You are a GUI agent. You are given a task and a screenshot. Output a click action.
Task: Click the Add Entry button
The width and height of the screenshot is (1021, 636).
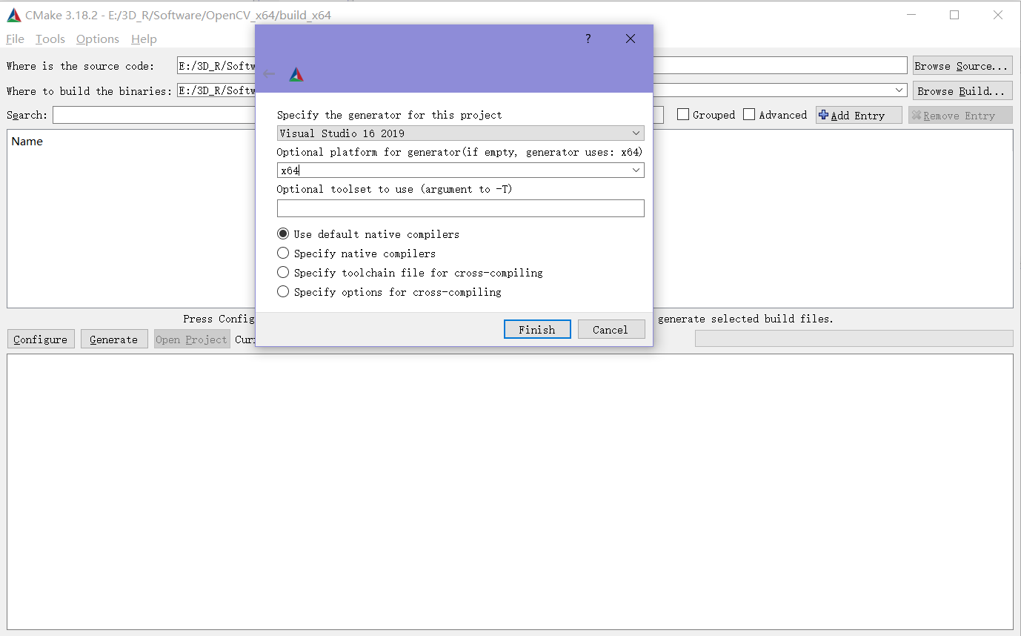click(859, 115)
